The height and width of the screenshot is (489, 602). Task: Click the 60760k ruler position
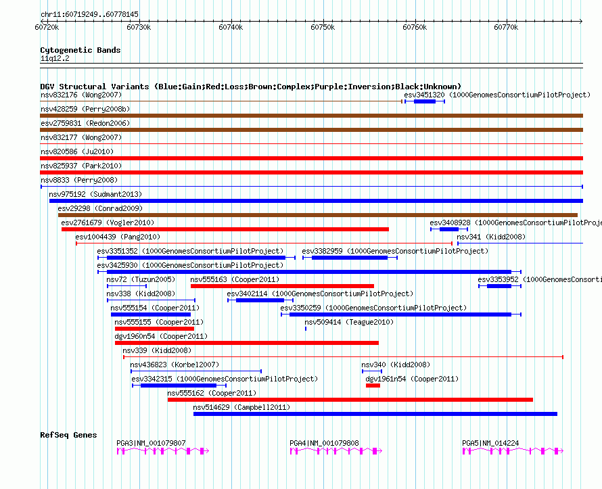click(415, 27)
